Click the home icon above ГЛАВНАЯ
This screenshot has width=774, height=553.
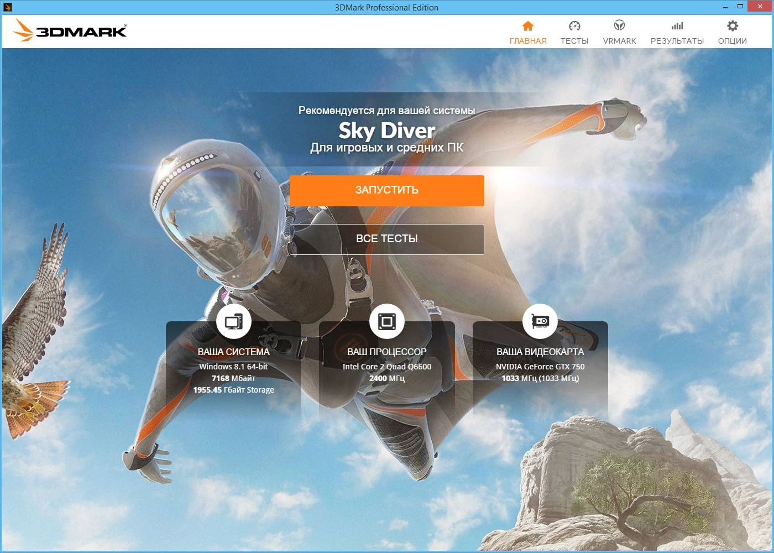click(x=528, y=26)
